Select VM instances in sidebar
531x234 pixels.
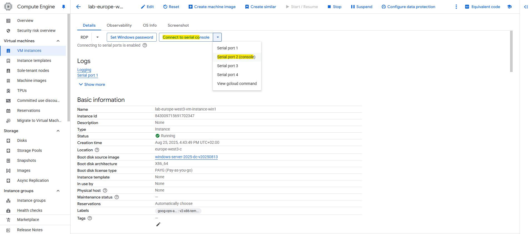pos(33,51)
